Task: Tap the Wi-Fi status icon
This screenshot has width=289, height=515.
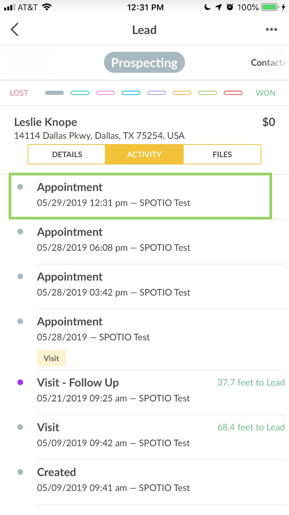Action: point(47,7)
